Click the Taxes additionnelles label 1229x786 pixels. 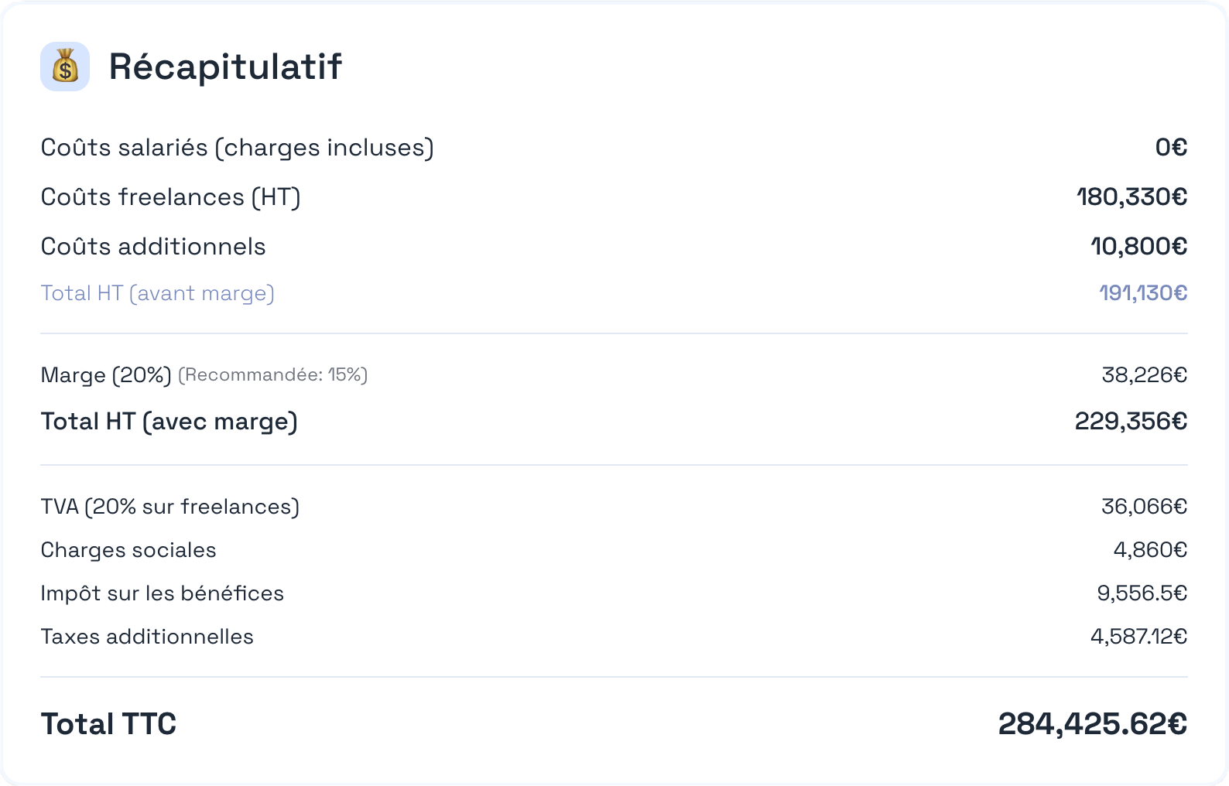[x=147, y=637]
